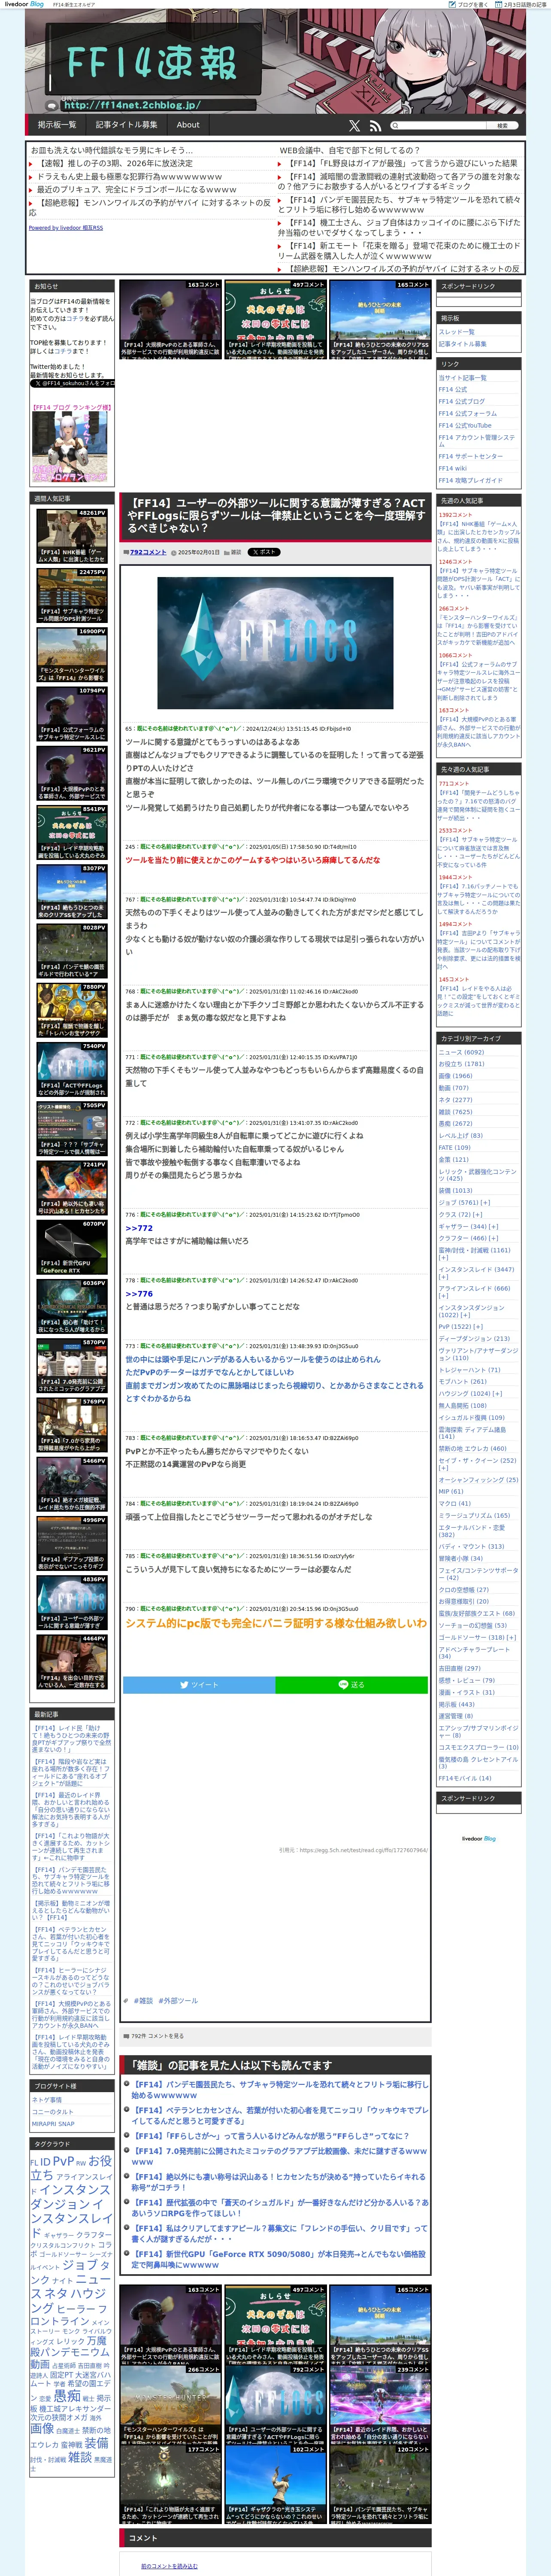Click the >>776 reply anchor link

139,1293
